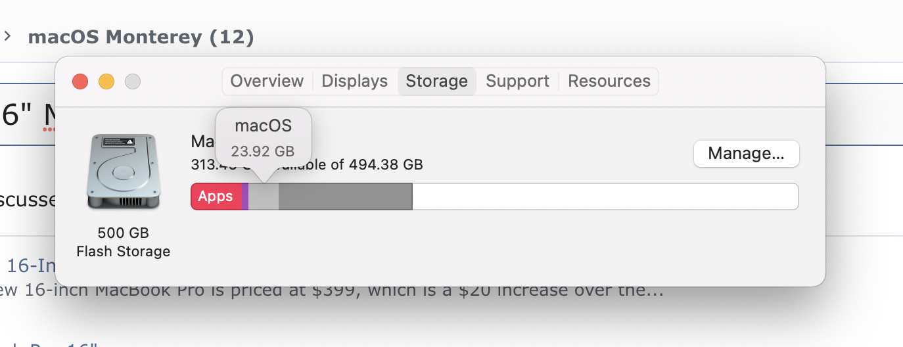
Task: Click the 500 GB Flash Storage label
Action: (x=123, y=242)
